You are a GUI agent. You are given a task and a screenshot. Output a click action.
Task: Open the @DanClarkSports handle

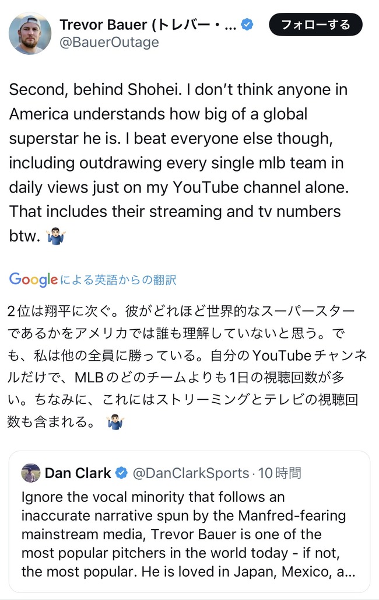(x=191, y=473)
